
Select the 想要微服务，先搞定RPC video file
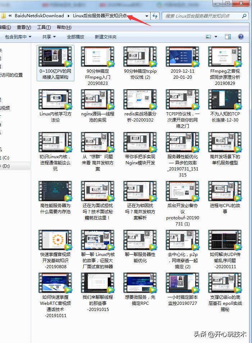pyautogui.click(x=140, y=289)
